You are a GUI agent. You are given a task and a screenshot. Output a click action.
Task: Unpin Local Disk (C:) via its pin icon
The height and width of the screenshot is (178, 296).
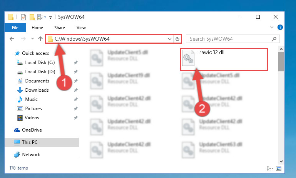(76, 63)
